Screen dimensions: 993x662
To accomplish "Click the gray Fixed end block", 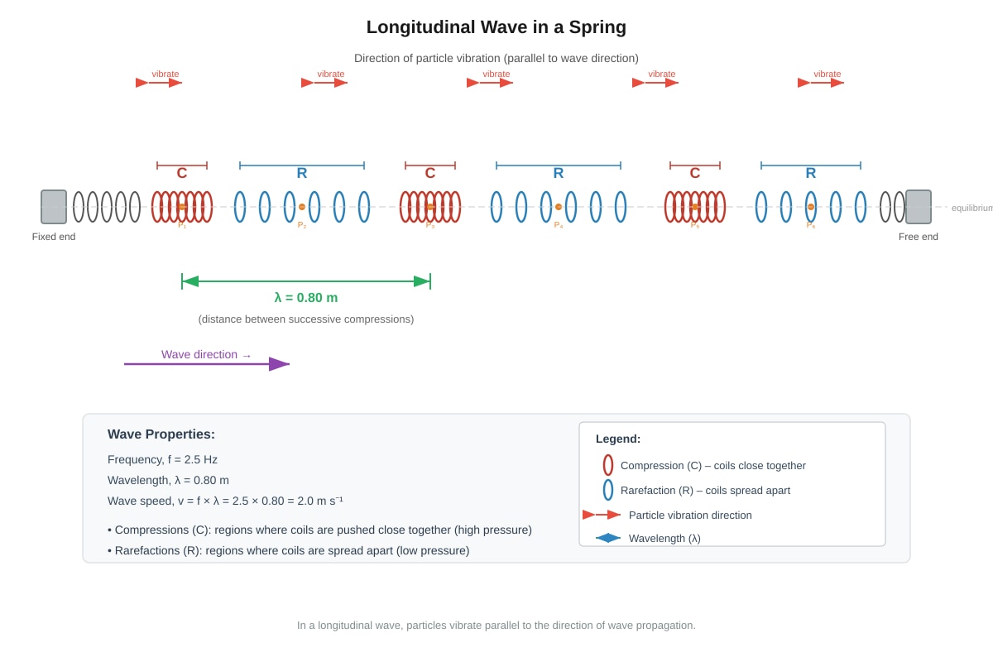I will [54, 207].
